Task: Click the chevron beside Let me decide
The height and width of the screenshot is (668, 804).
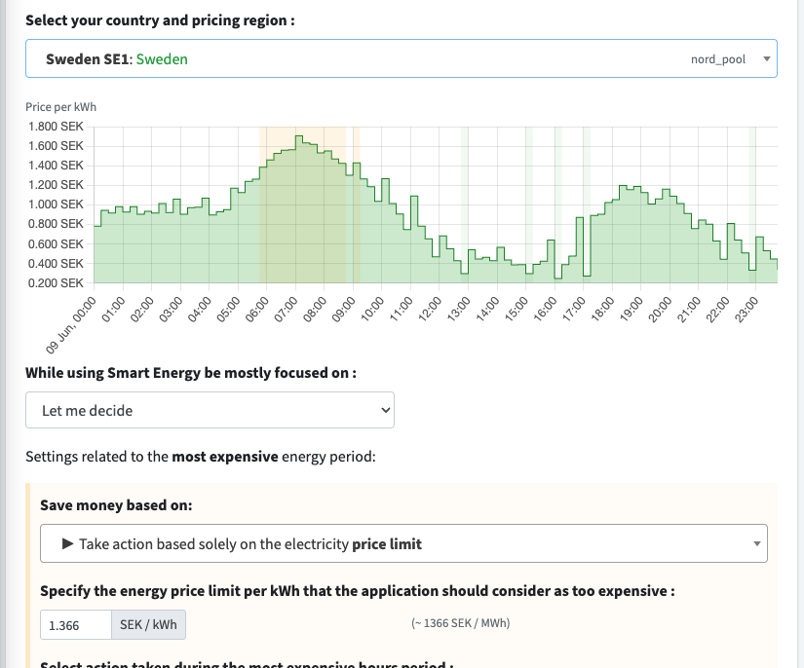Action: pos(386,410)
